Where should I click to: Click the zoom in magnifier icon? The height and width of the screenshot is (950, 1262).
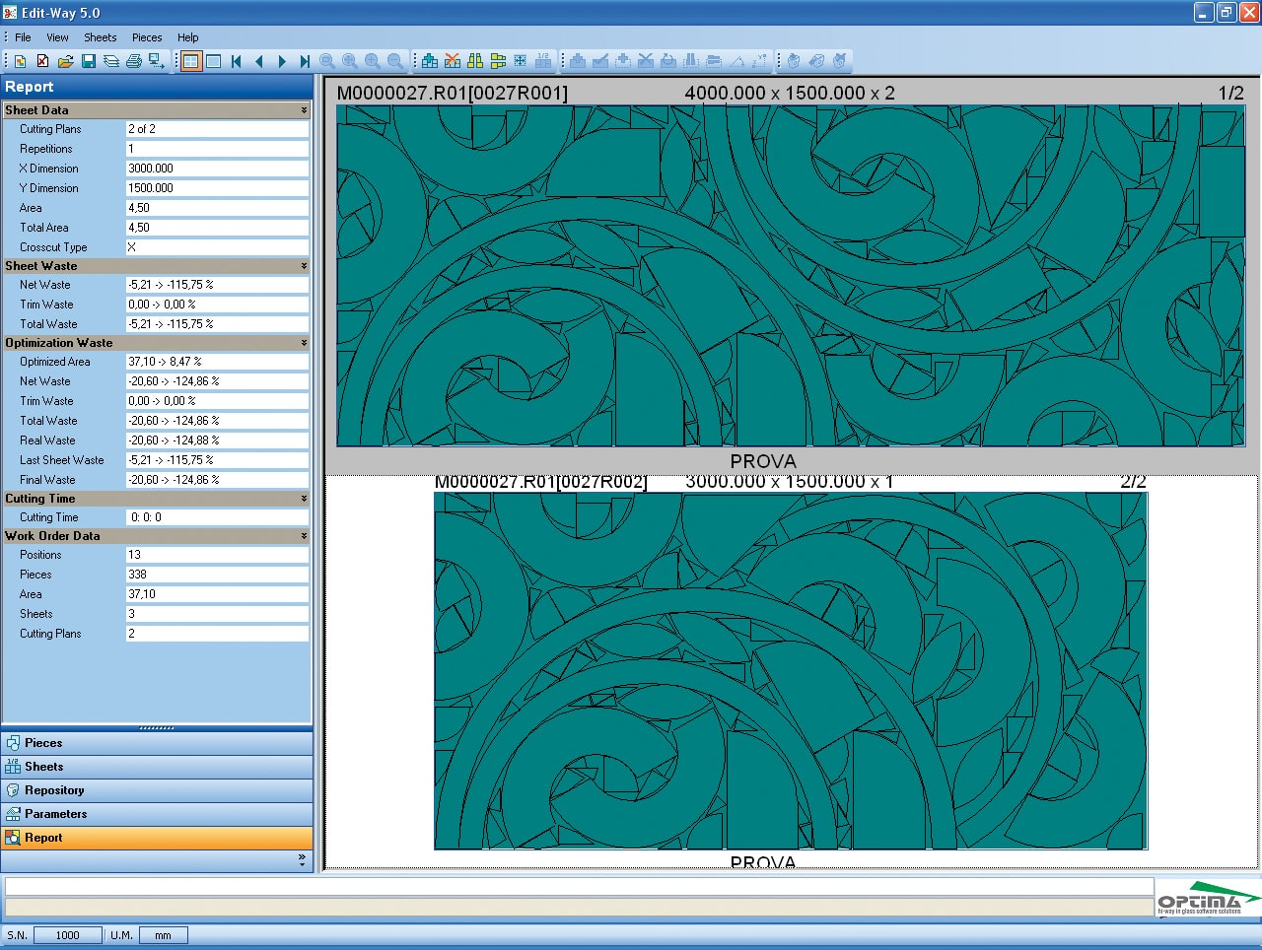point(373,61)
